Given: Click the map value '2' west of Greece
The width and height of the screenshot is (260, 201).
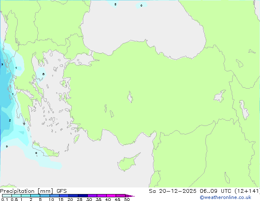Looking at the screenshot, I should pyautogui.click(x=10, y=121).
